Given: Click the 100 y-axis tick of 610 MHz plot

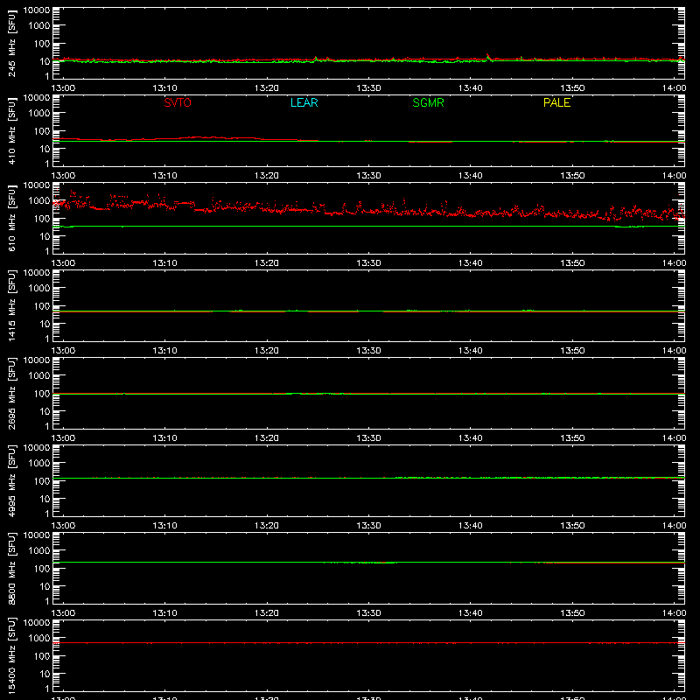Looking at the screenshot, I should 42,218.
